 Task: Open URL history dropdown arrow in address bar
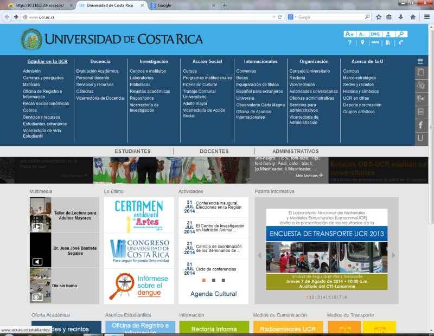[274, 17]
